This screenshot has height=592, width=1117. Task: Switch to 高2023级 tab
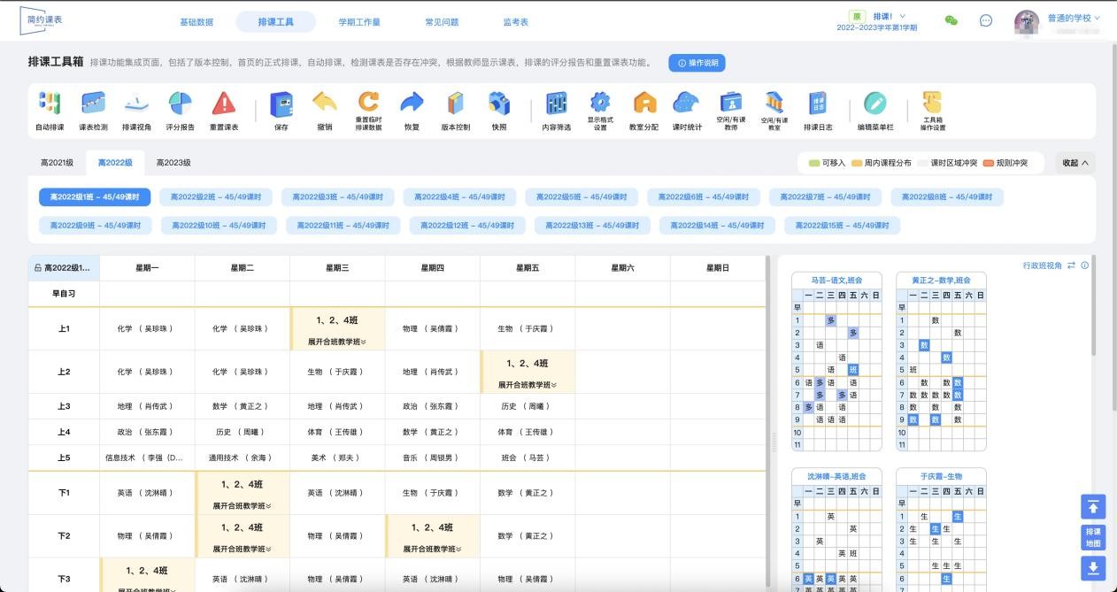point(173,163)
